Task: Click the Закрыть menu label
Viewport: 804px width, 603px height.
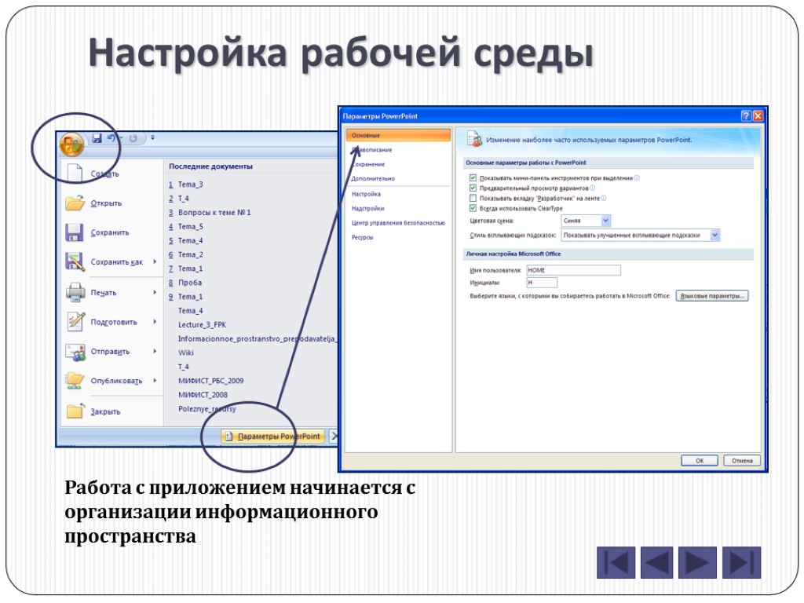Action: pyautogui.click(x=105, y=411)
